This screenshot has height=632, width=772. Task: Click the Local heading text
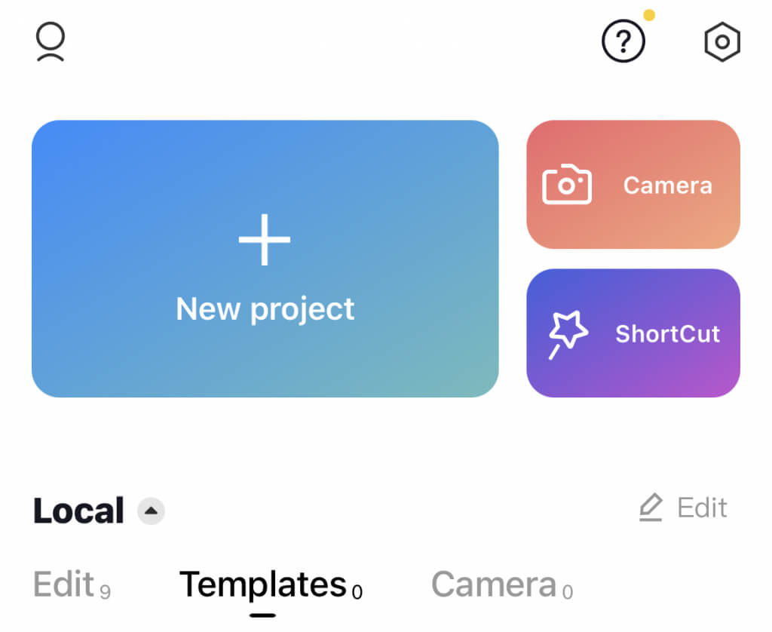tap(78, 511)
